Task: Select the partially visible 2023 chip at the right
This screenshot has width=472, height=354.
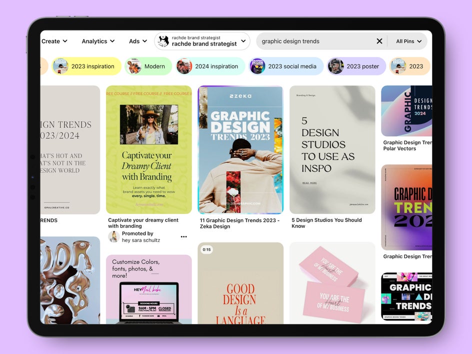Action: point(410,66)
